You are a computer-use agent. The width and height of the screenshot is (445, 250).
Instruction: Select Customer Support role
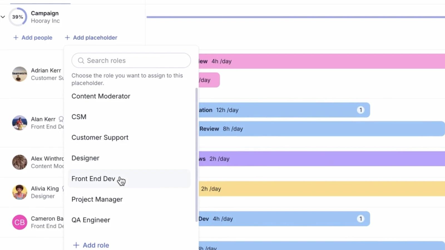[129, 137]
